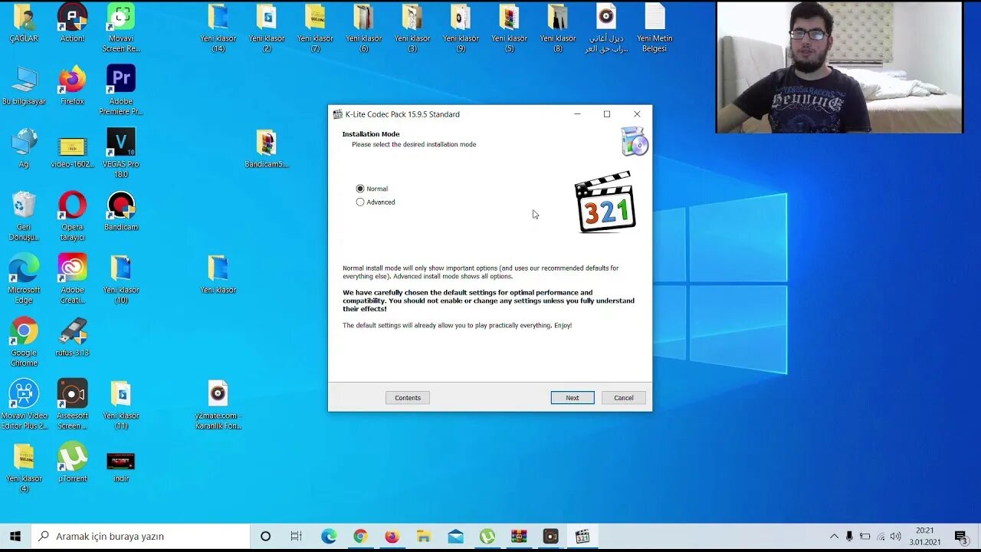Open Chrome from the taskbar
This screenshot has height=552, width=981.
tap(360, 536)
